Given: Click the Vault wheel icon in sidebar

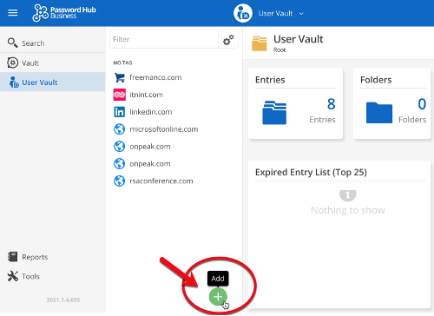Looking at the screenshot, I should click(13, 63).
